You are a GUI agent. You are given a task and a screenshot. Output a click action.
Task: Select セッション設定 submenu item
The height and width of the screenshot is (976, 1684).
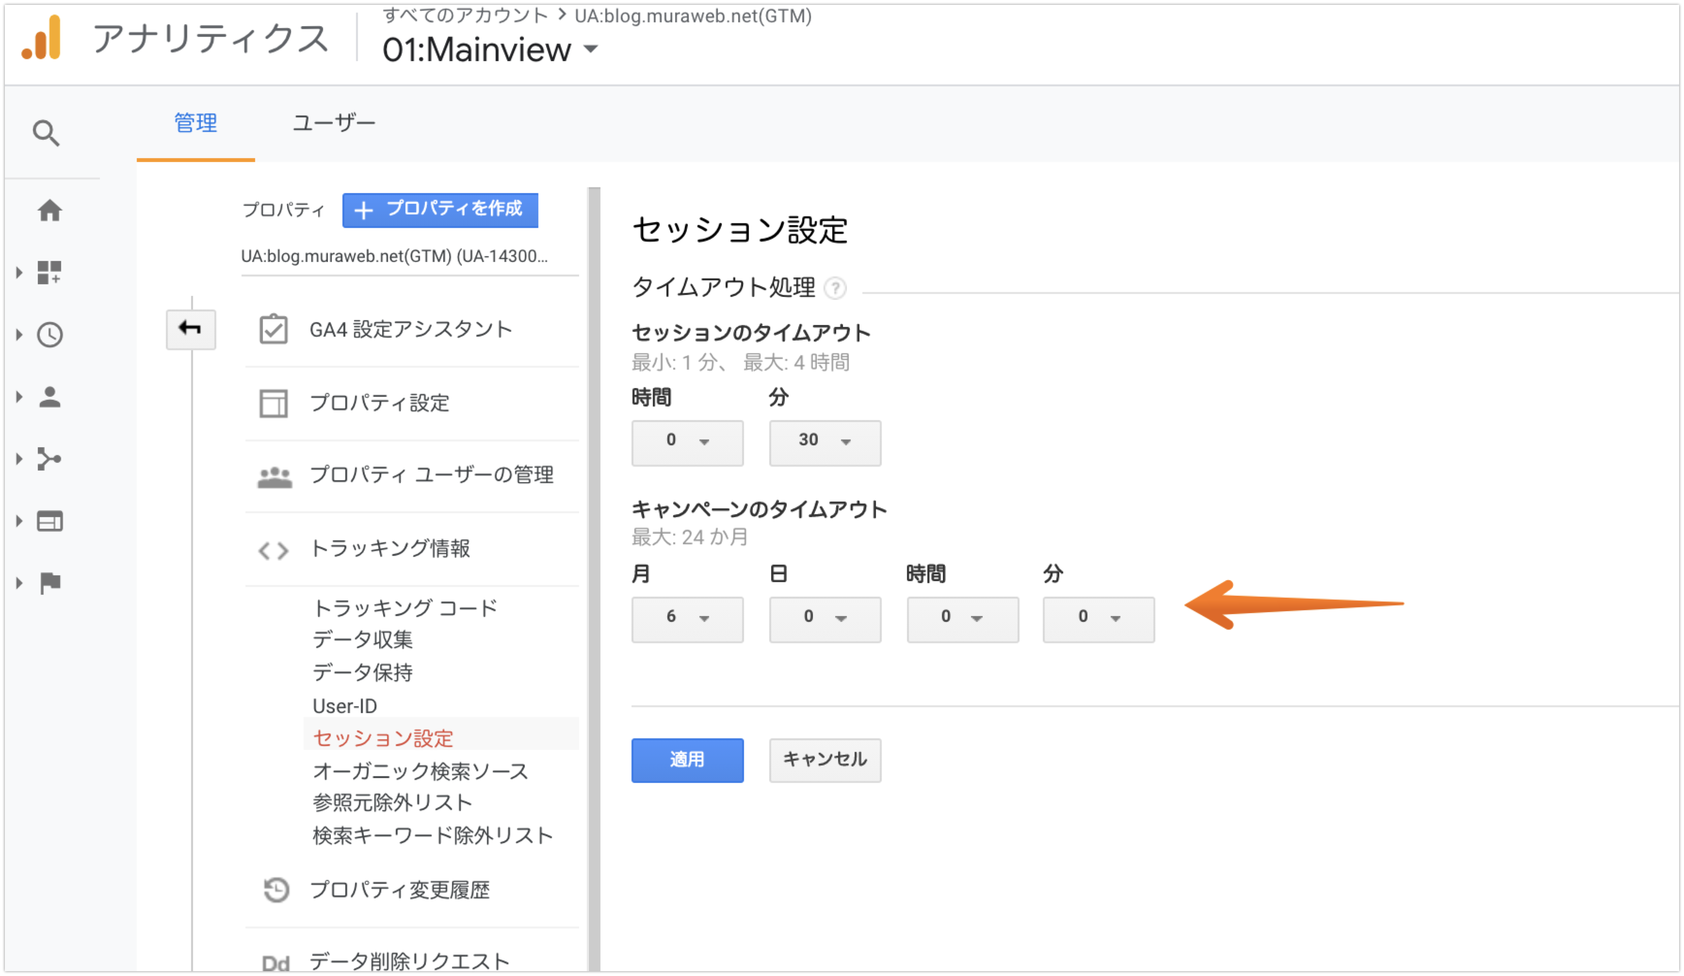(383, 738)
